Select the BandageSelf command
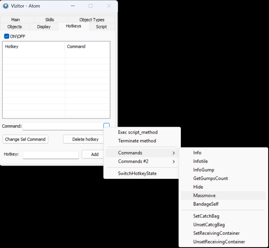 tap(223, 204)
